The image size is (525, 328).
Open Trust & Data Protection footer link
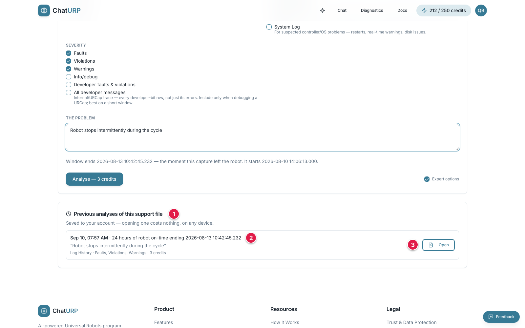pyautogui.click(x=411, y=322)
